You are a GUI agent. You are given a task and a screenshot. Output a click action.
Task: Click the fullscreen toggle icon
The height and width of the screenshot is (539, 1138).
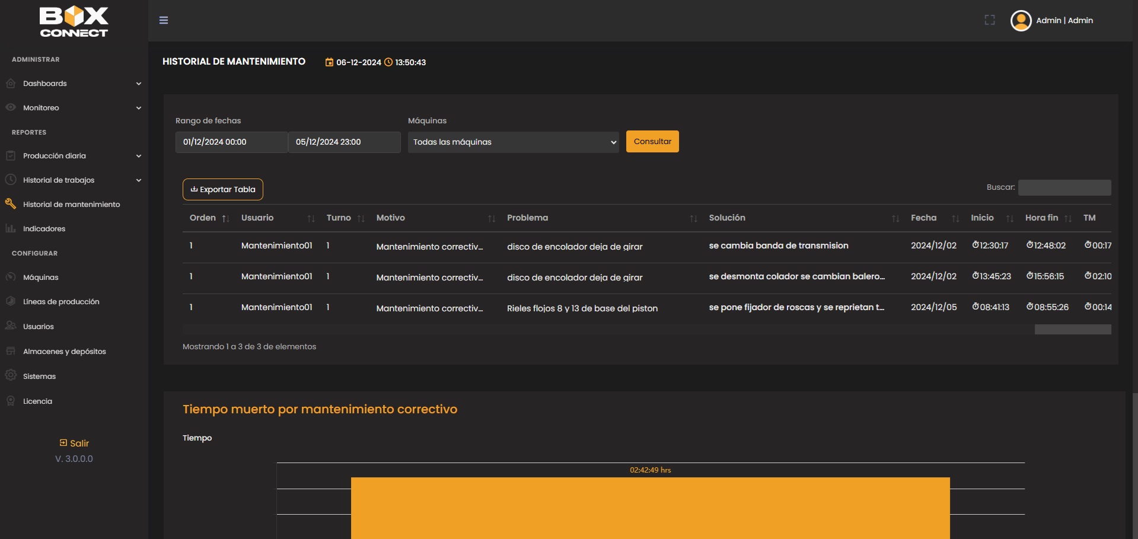[990, 20]
